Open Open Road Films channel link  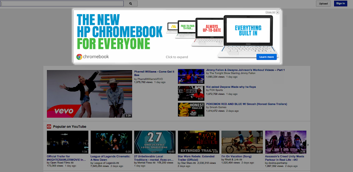point(60,163)
